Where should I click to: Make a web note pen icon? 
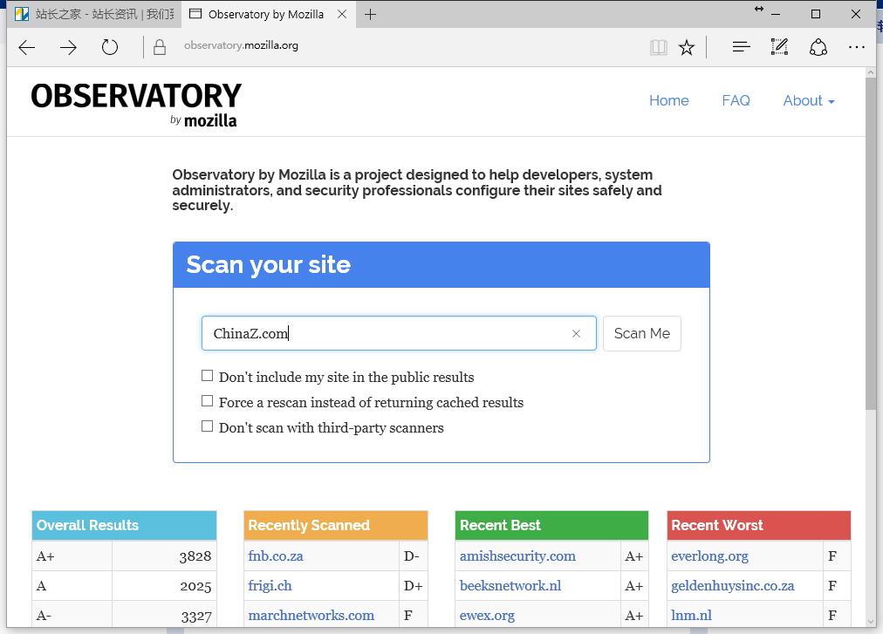pyautogui.click(x=779, y=47)
